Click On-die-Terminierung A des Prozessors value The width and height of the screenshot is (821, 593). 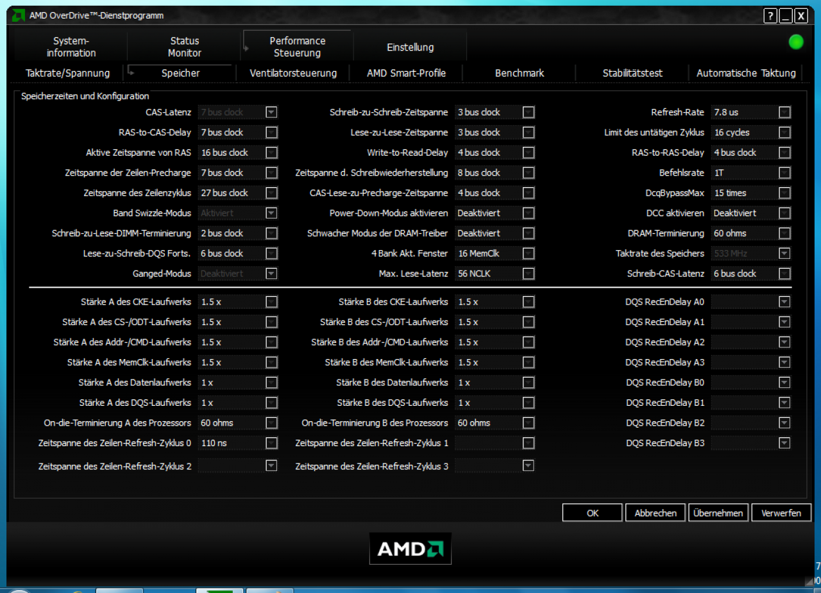(230, 423)
